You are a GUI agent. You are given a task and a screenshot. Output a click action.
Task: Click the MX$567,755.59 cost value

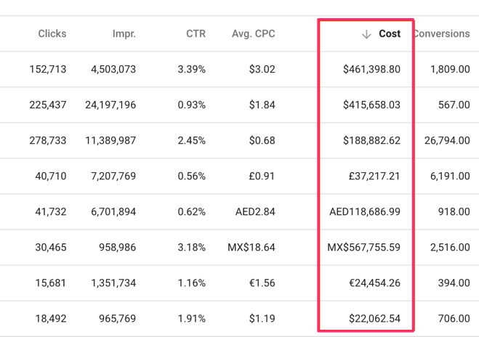[363, 248]
